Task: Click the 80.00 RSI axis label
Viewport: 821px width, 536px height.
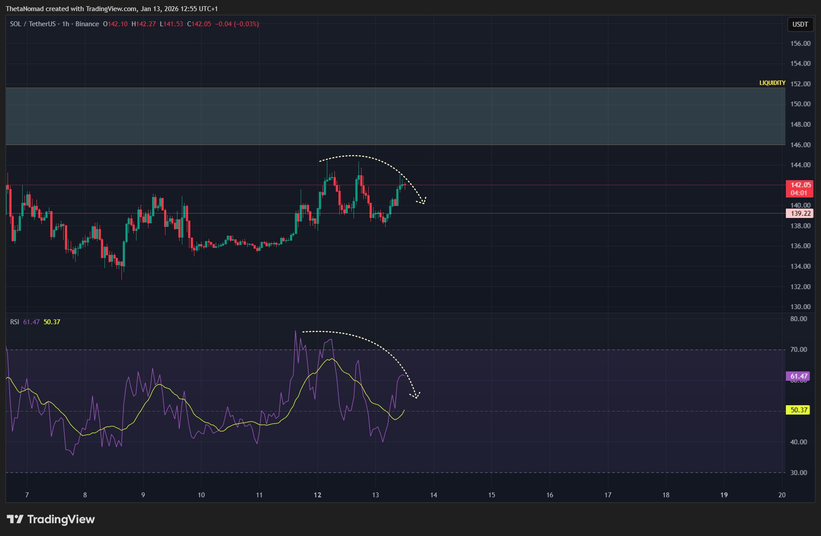Action: tap(798, 319)
